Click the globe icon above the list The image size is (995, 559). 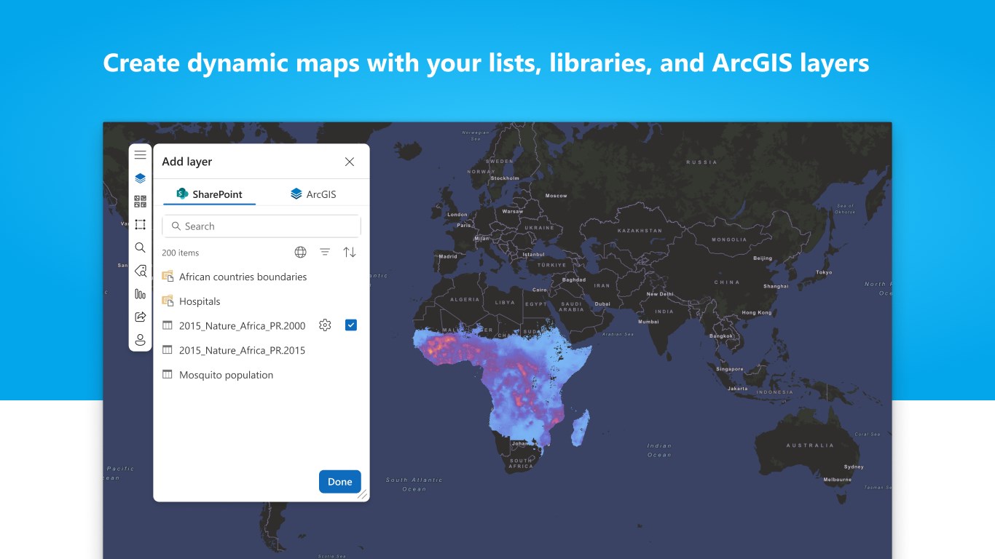point(300,253)
